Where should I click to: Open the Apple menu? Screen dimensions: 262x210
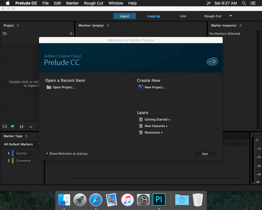tap(8, 3)
